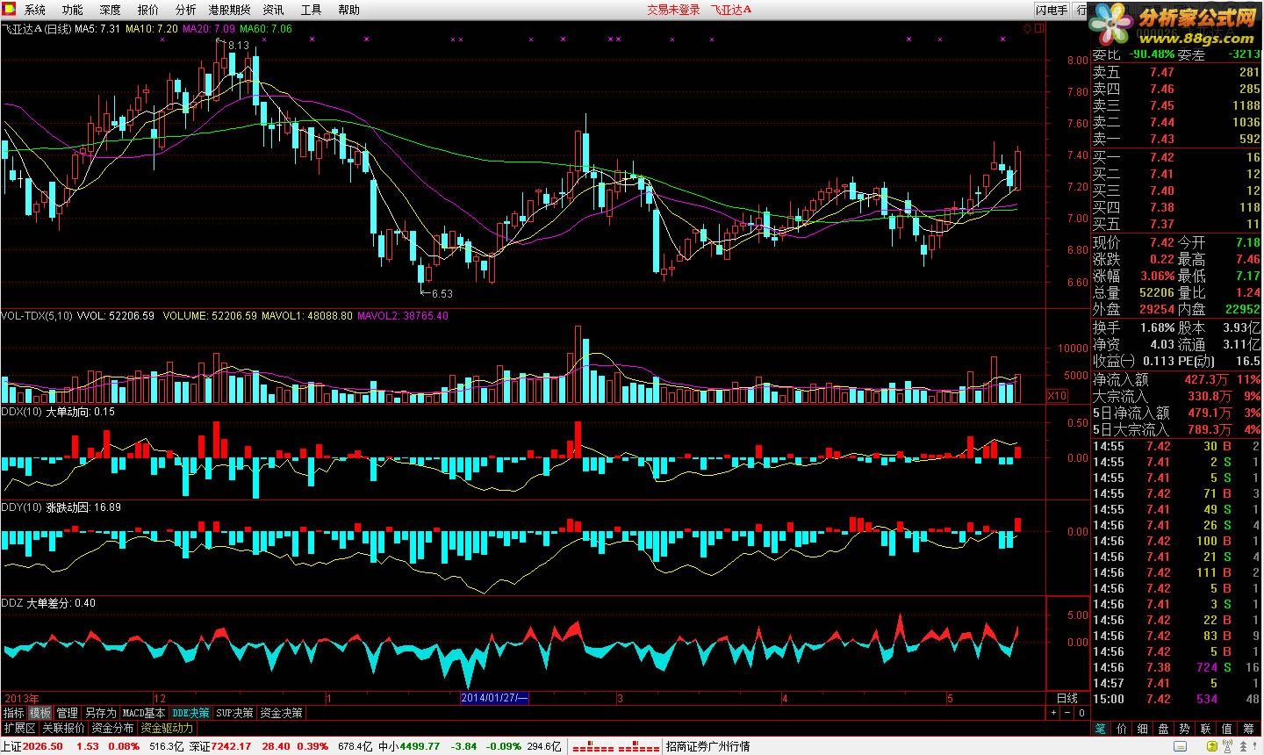Click the 交易未登录 status link
1264x755 pixels.
pyautogui.click(x=673, y=10)
